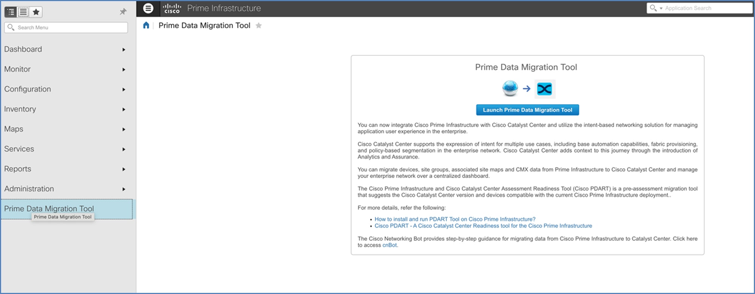
Task: Click the panel heading Prime Data Migration Tool
Action: [526, 67]
